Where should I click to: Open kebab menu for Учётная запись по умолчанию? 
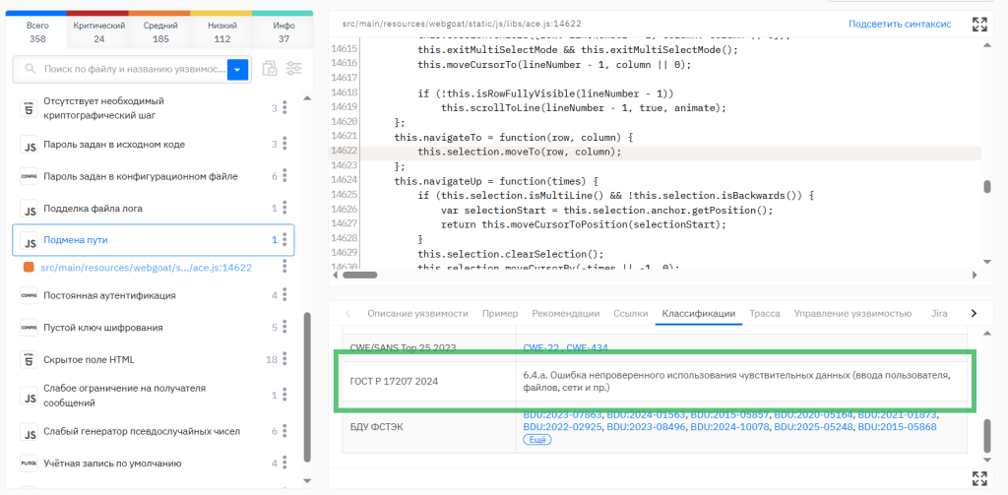tap(284, 463)
